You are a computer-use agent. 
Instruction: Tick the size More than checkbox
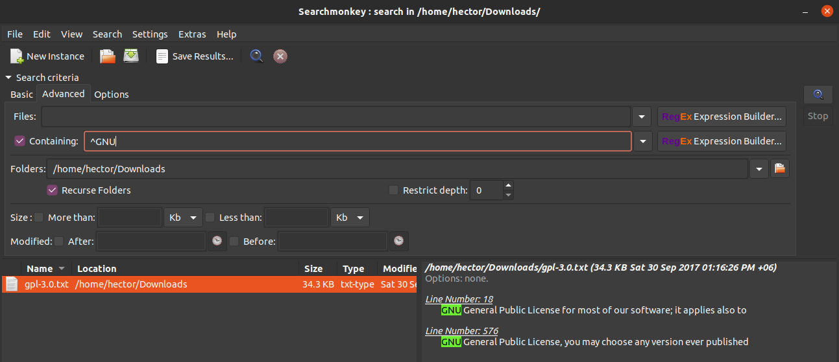tap(39, 218)
